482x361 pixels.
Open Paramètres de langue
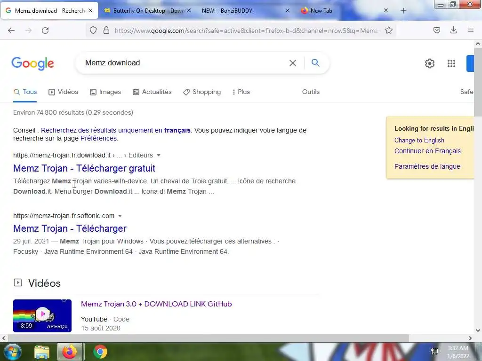point(427,166)
